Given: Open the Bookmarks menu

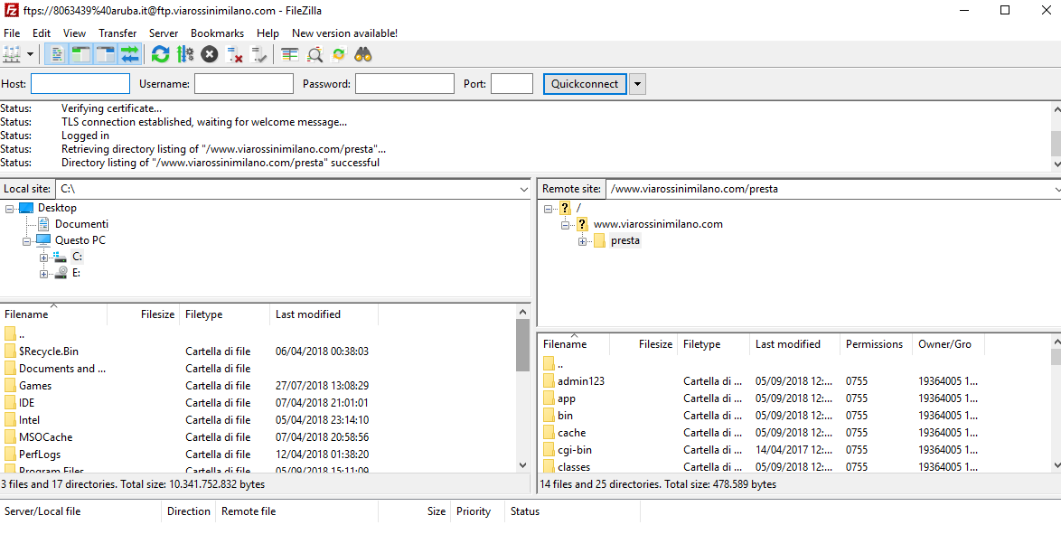Looking at the screenshot, I should [217, 33].
